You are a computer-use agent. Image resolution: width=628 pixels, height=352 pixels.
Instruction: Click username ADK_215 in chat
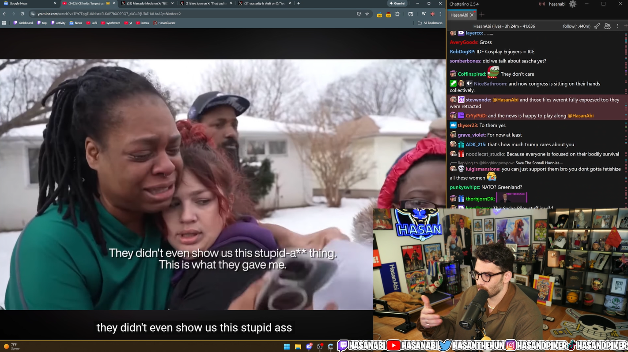[x=476, y=145]
